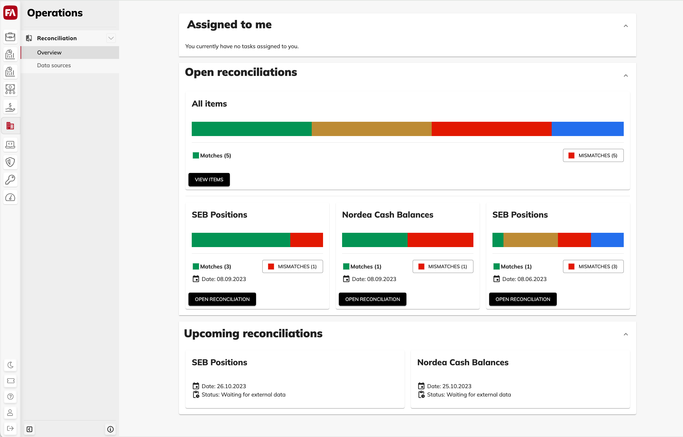The height and width of the screenshot is (437, 683).
Task: Click the briefcase icon in sidebar
Action: pos(10,37)
